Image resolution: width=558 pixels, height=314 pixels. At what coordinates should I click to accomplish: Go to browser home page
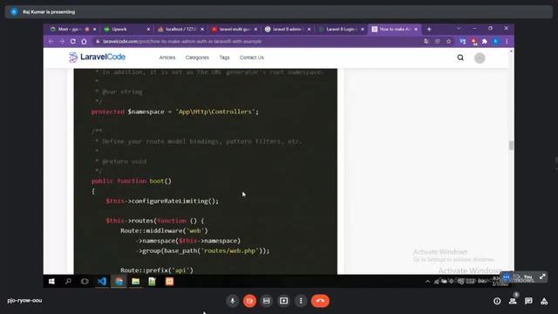tap(84, 41)
